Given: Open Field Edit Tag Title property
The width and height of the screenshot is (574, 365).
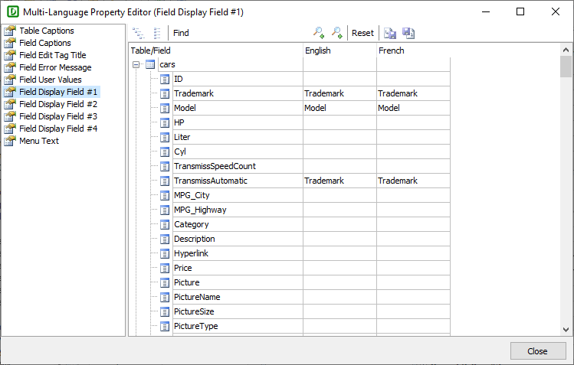Looking at the screenshot, I should pyautogui.click(x=53, y=55).
